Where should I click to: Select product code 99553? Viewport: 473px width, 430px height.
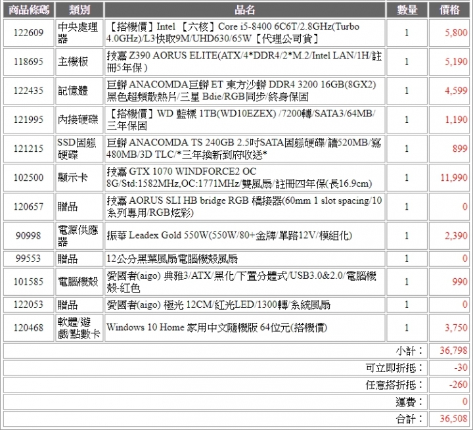click(x=29, y=258)
